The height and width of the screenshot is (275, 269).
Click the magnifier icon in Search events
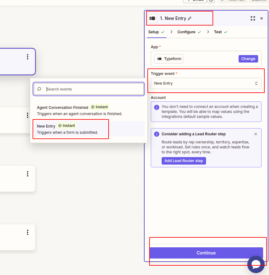tap(39, 89)
